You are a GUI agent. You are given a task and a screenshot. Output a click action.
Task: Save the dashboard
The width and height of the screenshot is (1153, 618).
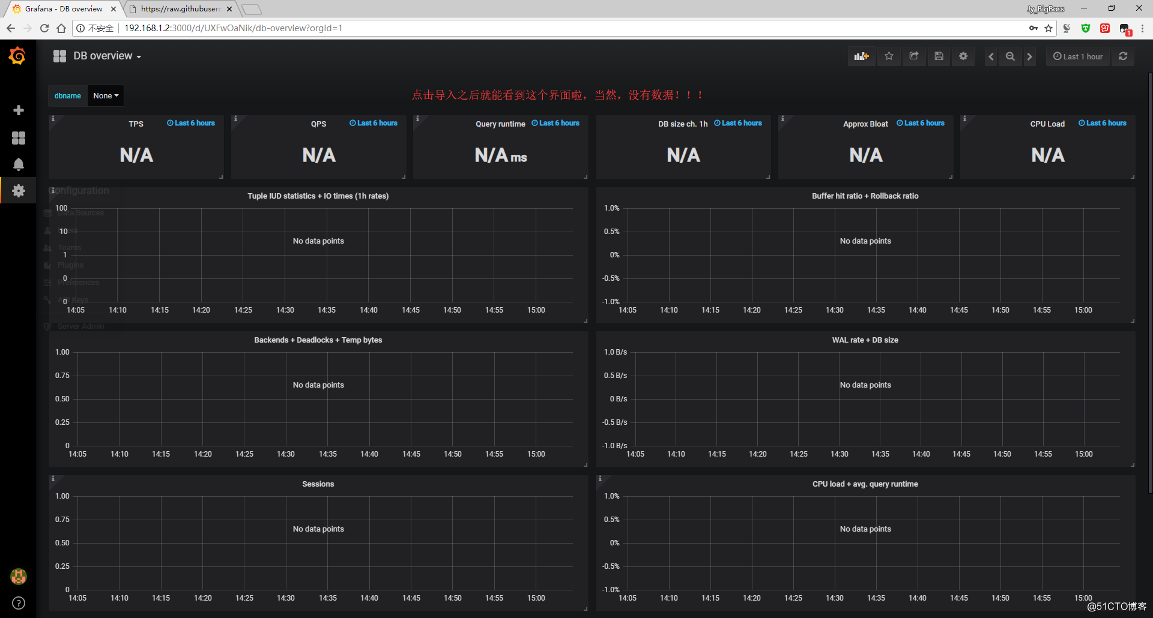[939, 56]
